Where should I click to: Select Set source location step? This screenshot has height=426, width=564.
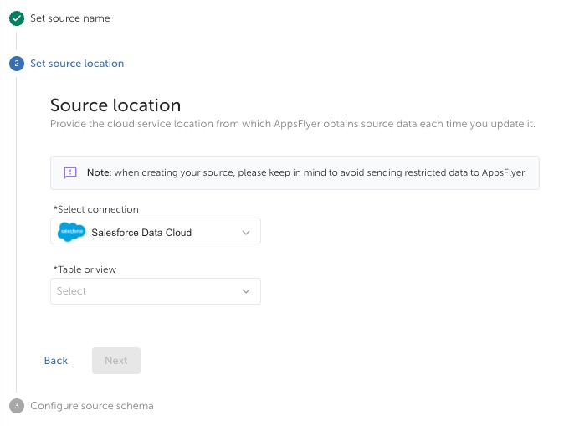(77, 64)
